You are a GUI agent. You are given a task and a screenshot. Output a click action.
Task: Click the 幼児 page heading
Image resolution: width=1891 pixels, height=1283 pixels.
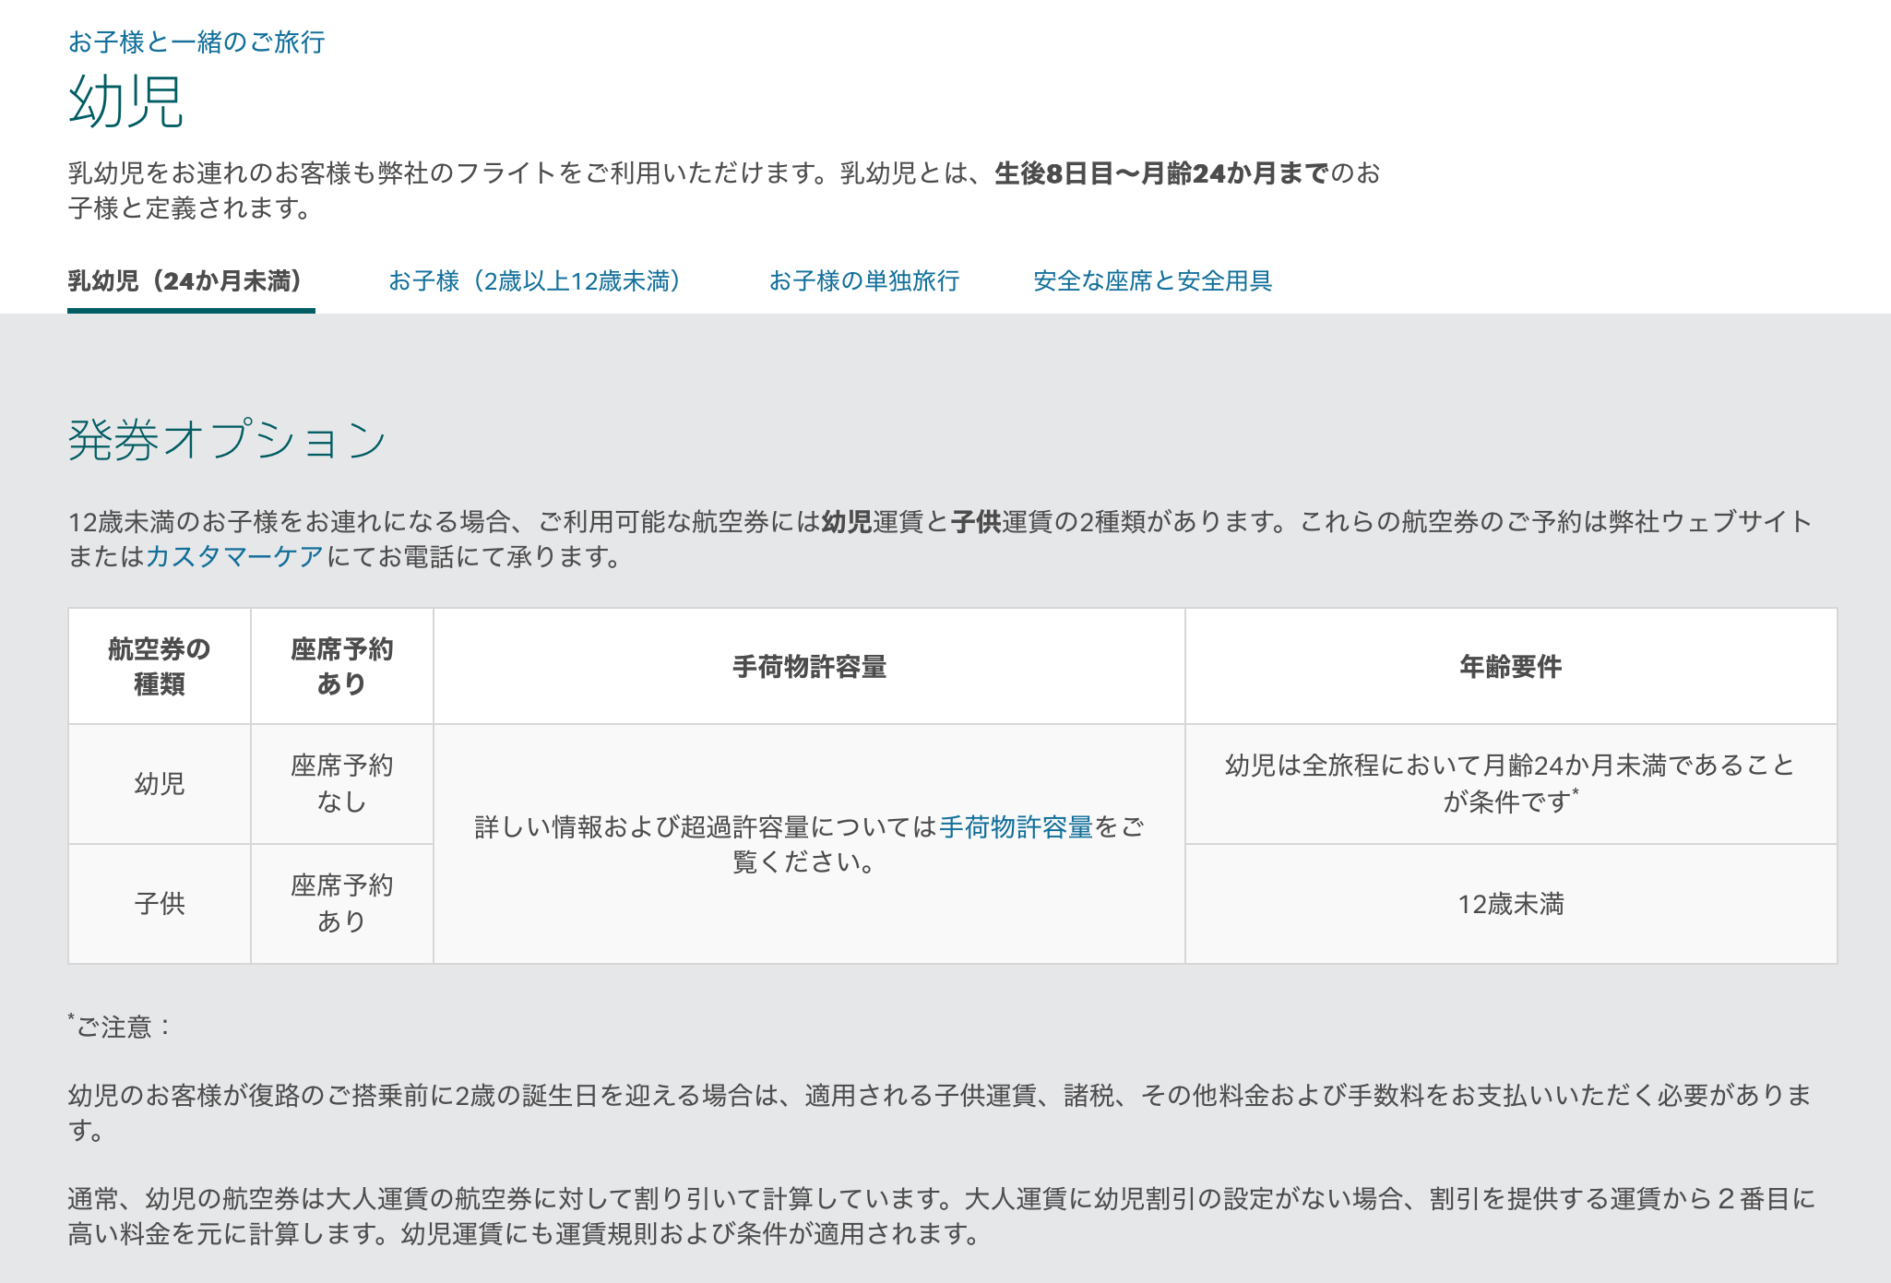(x=126, y=101)
